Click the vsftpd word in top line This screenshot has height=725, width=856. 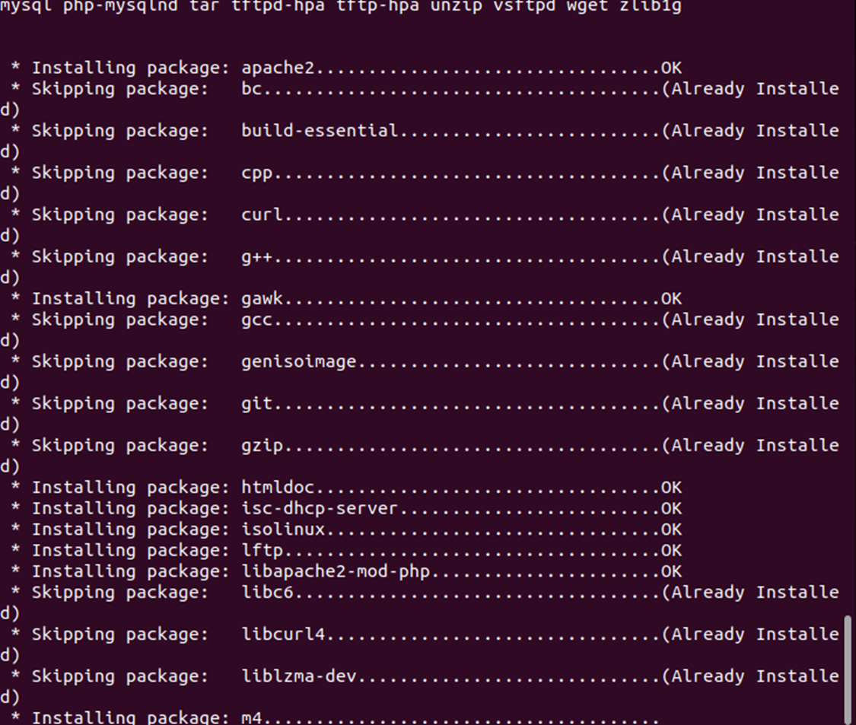pyautogui.click(x=524, y=7)
